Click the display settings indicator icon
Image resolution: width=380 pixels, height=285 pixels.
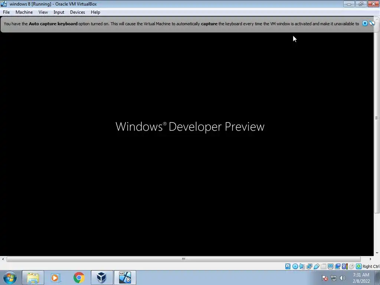(330, 266)
